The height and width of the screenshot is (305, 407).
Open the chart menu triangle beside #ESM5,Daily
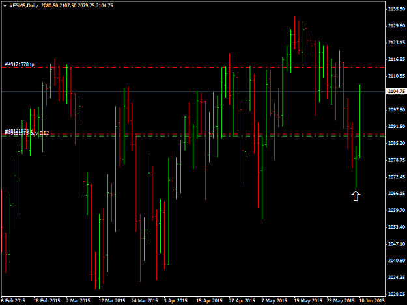click(x=5, y=5)
